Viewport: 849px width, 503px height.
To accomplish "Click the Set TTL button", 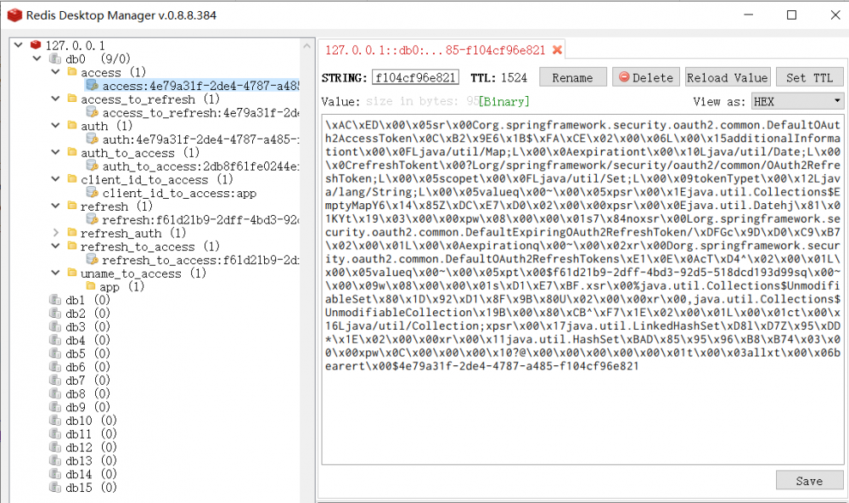I will coord(809,77).
